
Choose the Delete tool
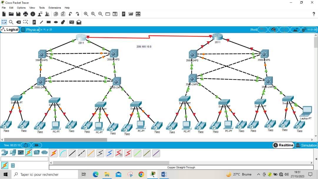coord(18,22)
